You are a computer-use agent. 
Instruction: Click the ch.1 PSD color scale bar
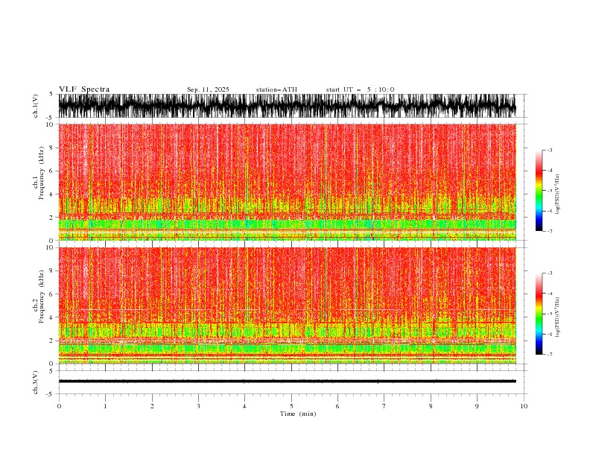[539, 191]
